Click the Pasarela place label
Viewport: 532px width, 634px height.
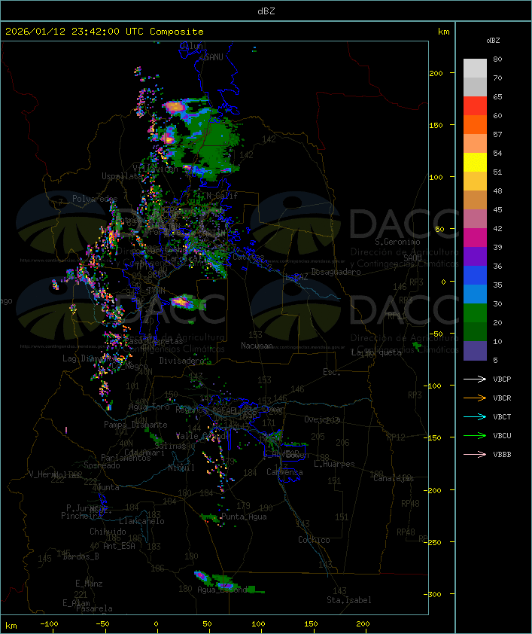[95, 608]
